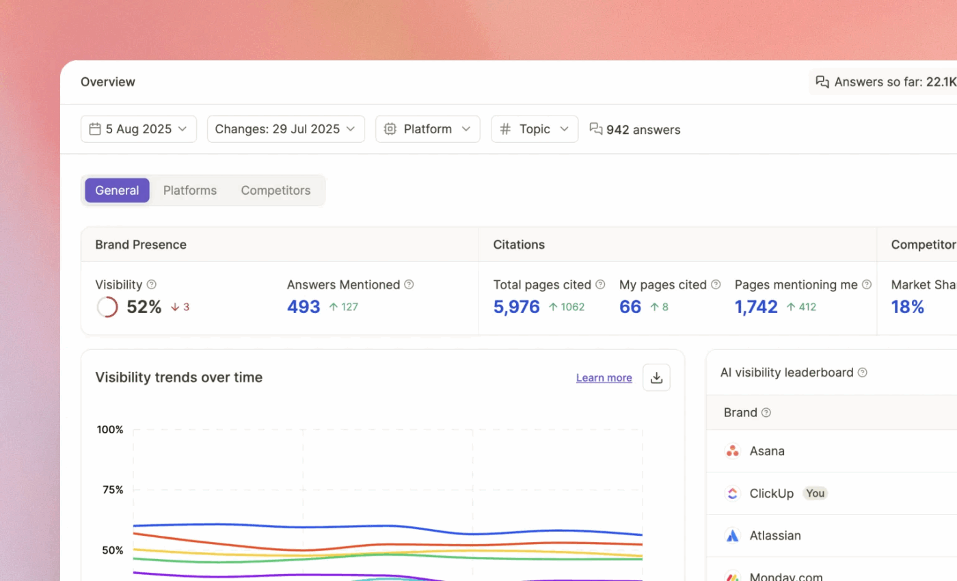Open the 5 Aug 2025 date dropdown
The height and width of the screenshot is (581, 957).
tap(138, 129)
